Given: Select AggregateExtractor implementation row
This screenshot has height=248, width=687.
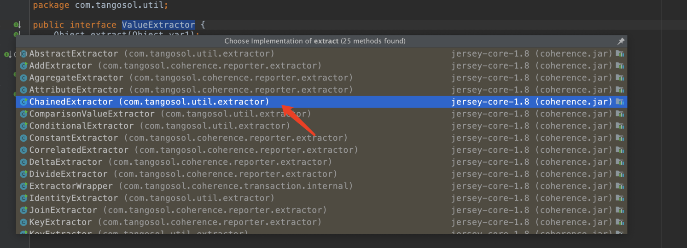Looking at the screenshot, I should pyautogui.click(x=321, y=78).
